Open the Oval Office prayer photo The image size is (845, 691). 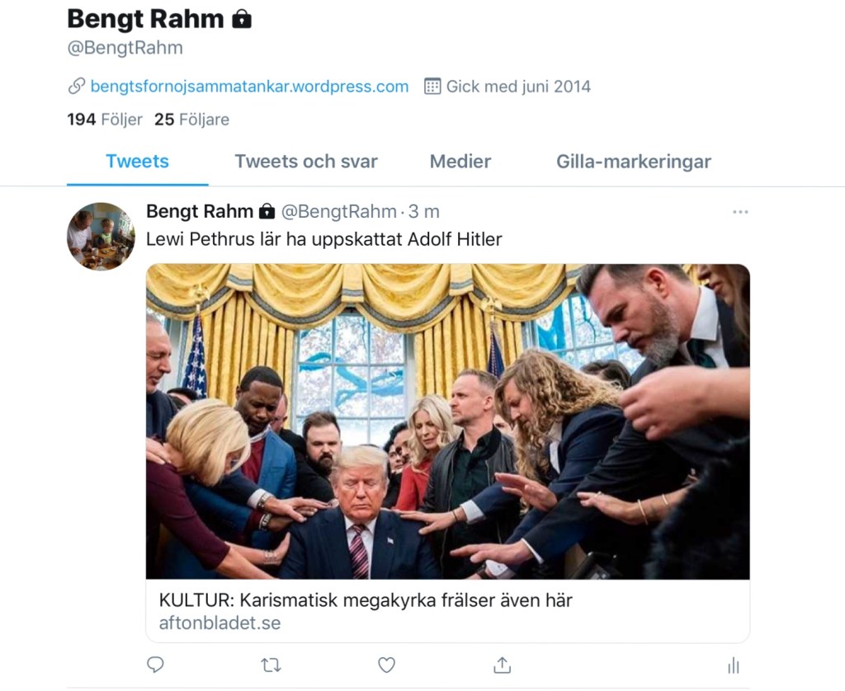coord(447,421)
